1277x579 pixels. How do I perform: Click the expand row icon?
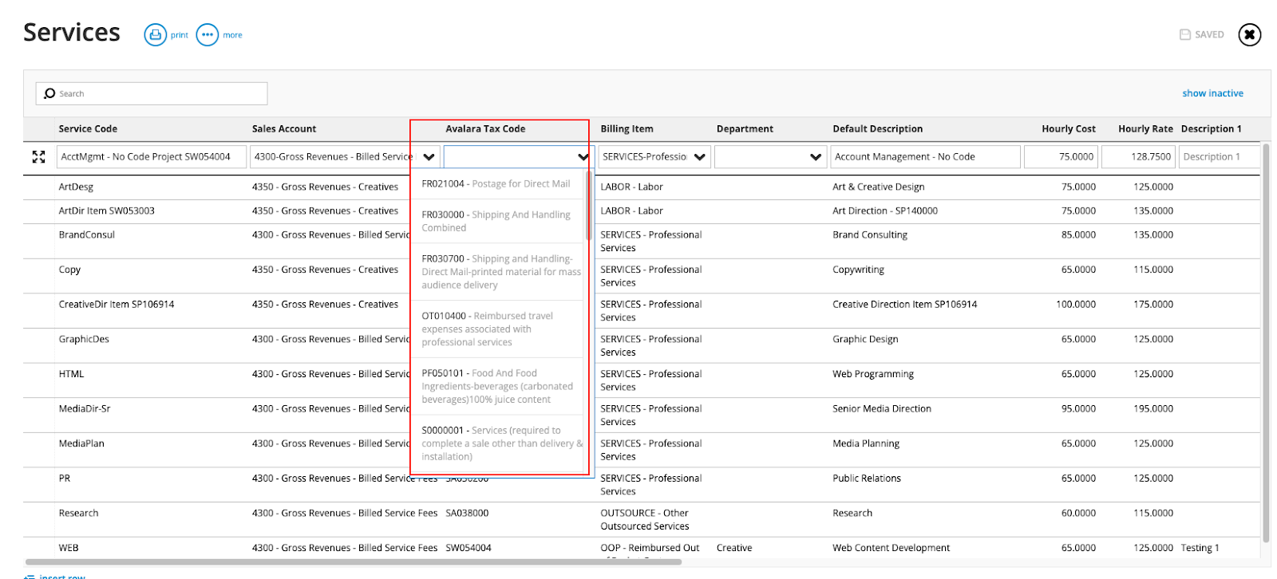point(38,157)
